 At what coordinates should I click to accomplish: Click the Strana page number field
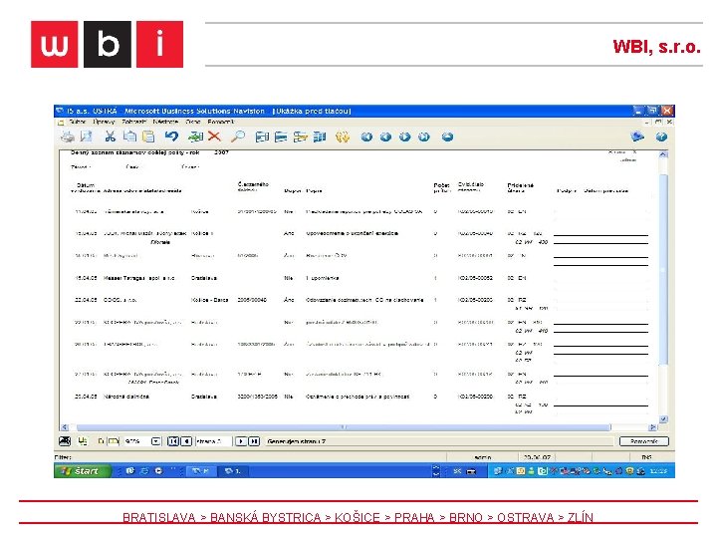click(x=214, y=441)
